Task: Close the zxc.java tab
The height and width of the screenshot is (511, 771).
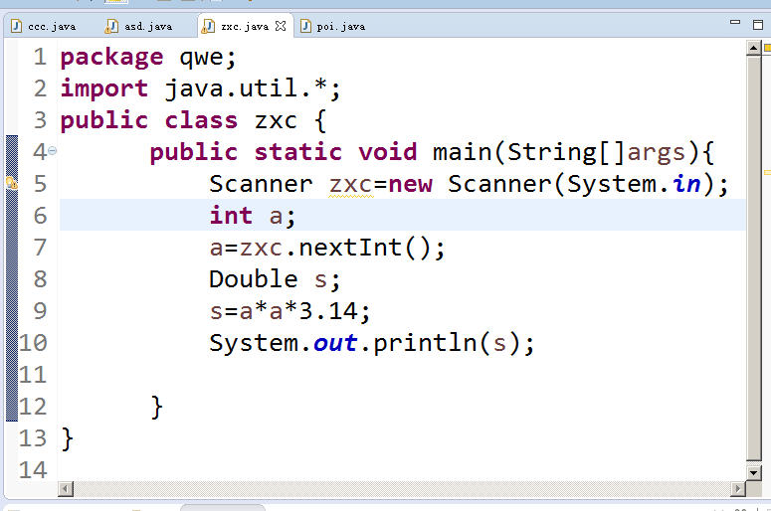Action: pyautogui.click(x=281, y=26)
